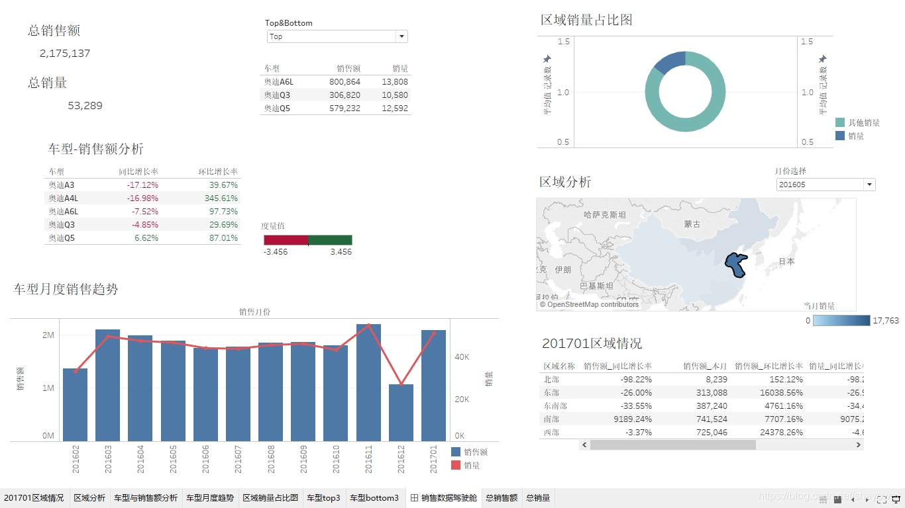Click the -17.12% value for 奥迪A3

(x=142, y=185)
